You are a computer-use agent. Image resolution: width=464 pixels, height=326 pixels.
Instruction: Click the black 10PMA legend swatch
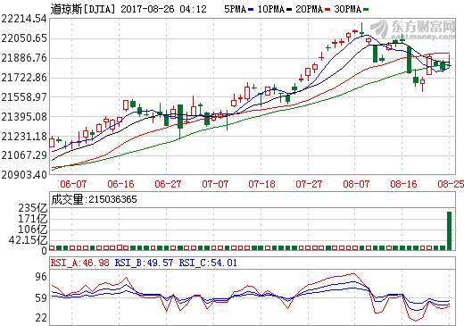(289, 10)
